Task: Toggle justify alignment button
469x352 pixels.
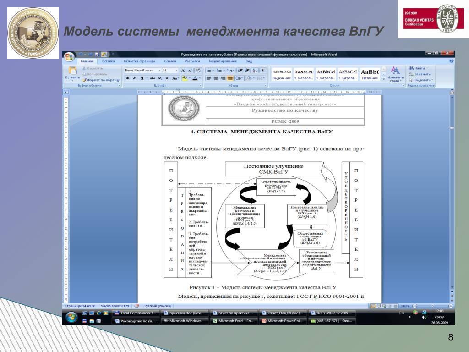Action: tap(230, 78)
